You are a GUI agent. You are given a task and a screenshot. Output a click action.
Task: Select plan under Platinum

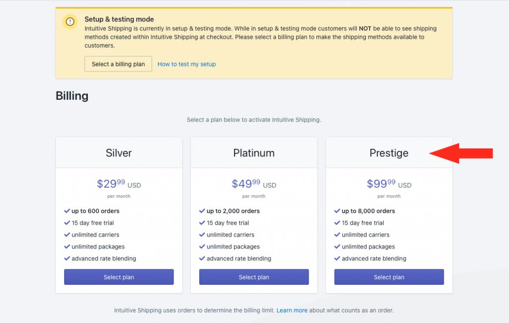(x=254, y=277)
